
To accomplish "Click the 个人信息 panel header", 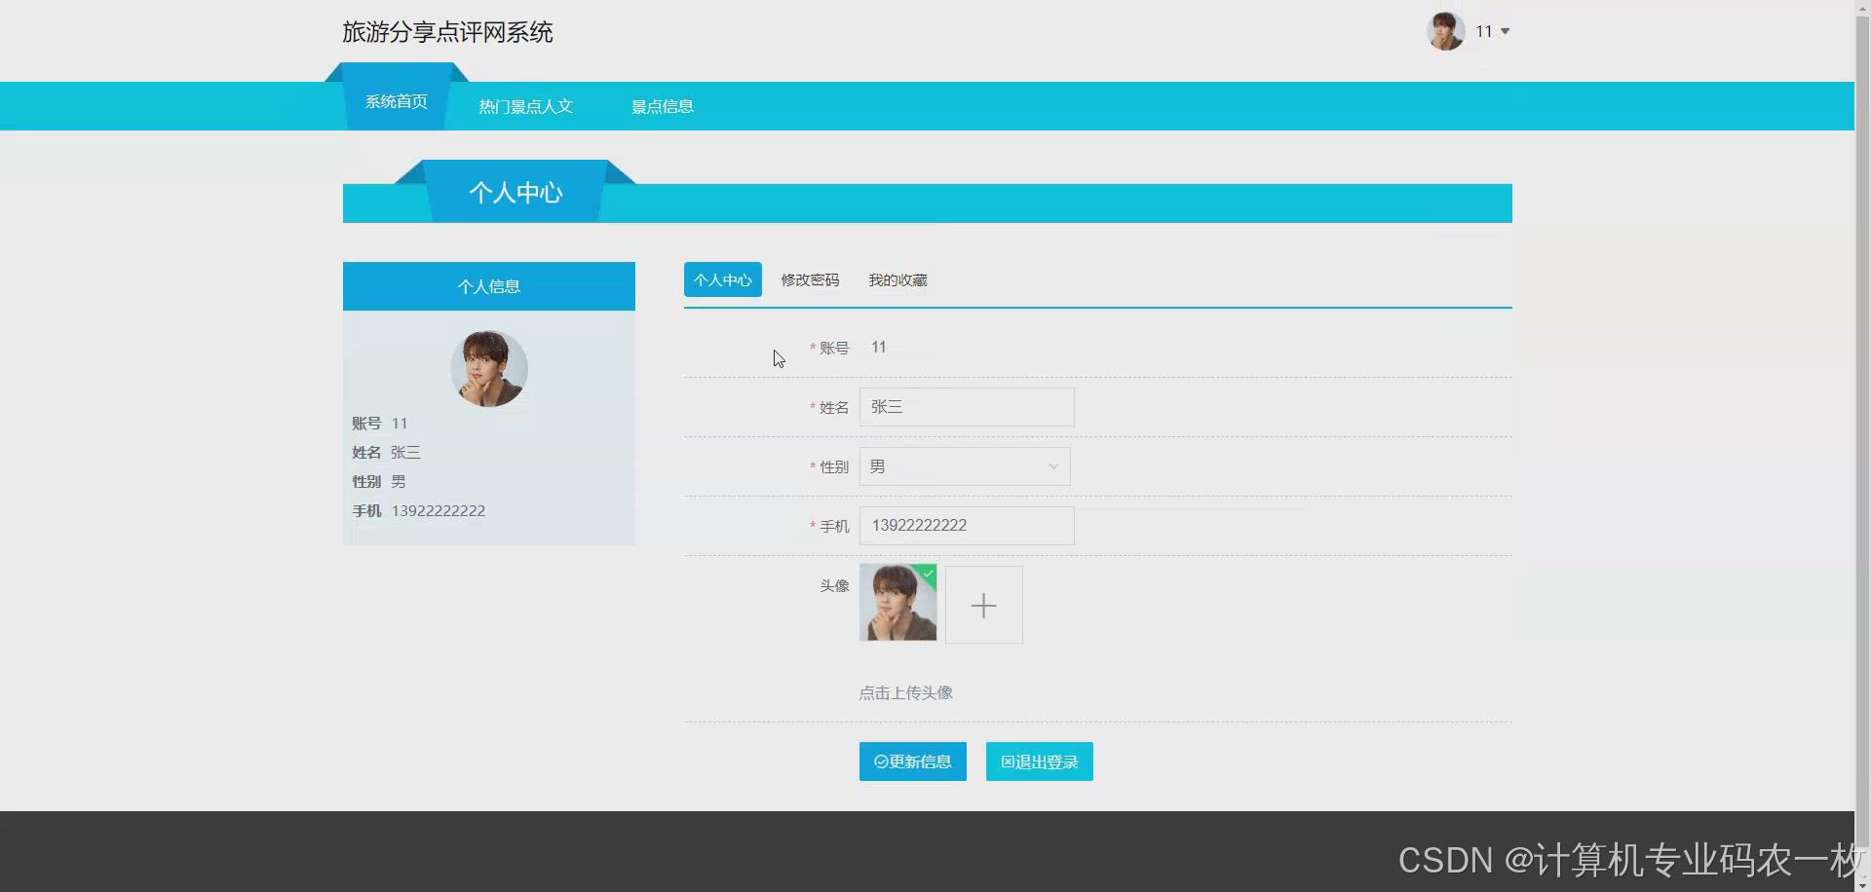I will pos(489,286).
